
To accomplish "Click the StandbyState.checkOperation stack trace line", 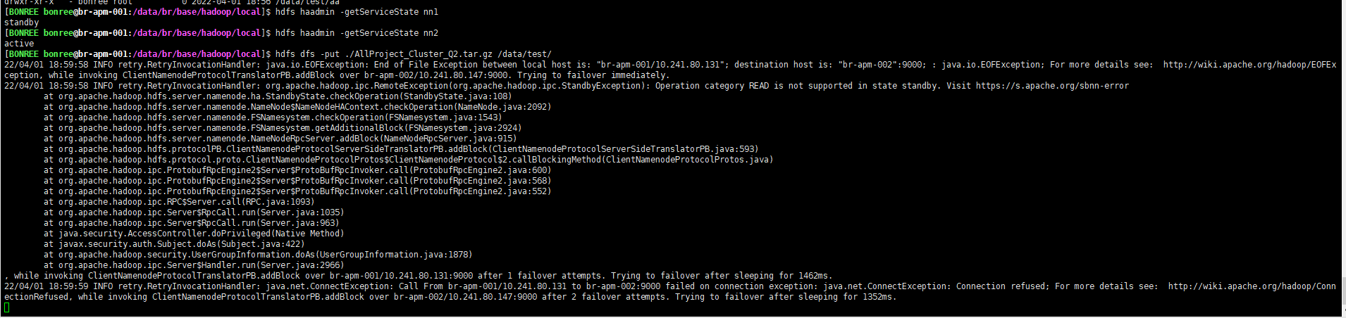I will coord(278,96).
